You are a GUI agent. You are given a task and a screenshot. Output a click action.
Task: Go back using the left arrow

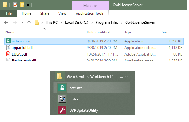point(6,22)
